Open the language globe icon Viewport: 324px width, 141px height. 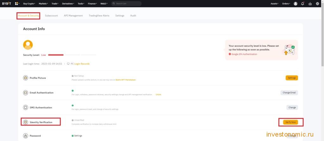click(x=318, y=3)
